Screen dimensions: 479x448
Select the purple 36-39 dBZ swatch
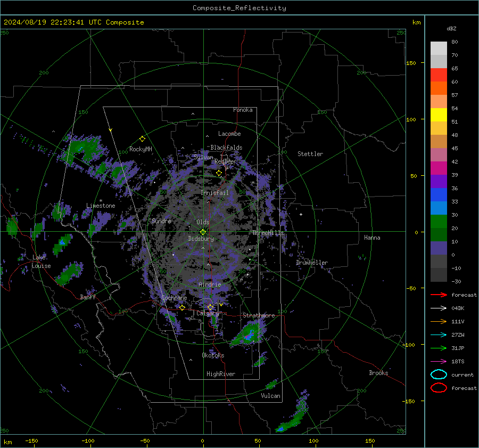[x=439, y=182]
